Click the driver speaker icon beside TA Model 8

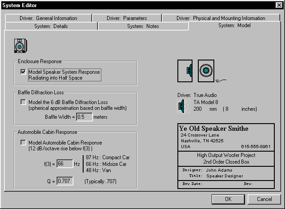click(184, 106)
